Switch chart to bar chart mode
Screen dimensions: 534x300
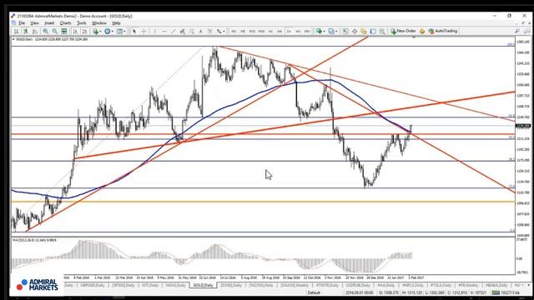(16, 32)
